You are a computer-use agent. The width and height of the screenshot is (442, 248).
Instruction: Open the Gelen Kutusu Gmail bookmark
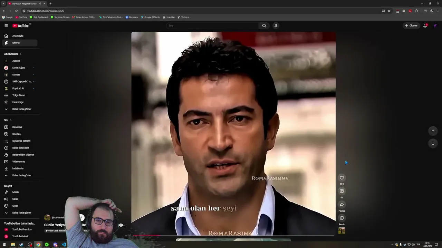coord(84,17)
